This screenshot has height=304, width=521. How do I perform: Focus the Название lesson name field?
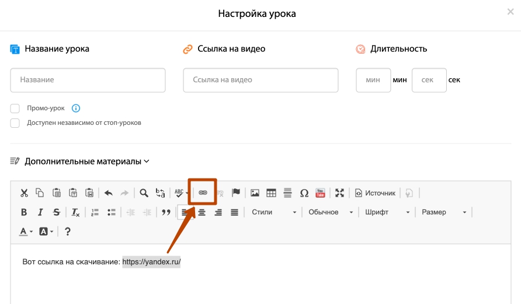[88, 80]
